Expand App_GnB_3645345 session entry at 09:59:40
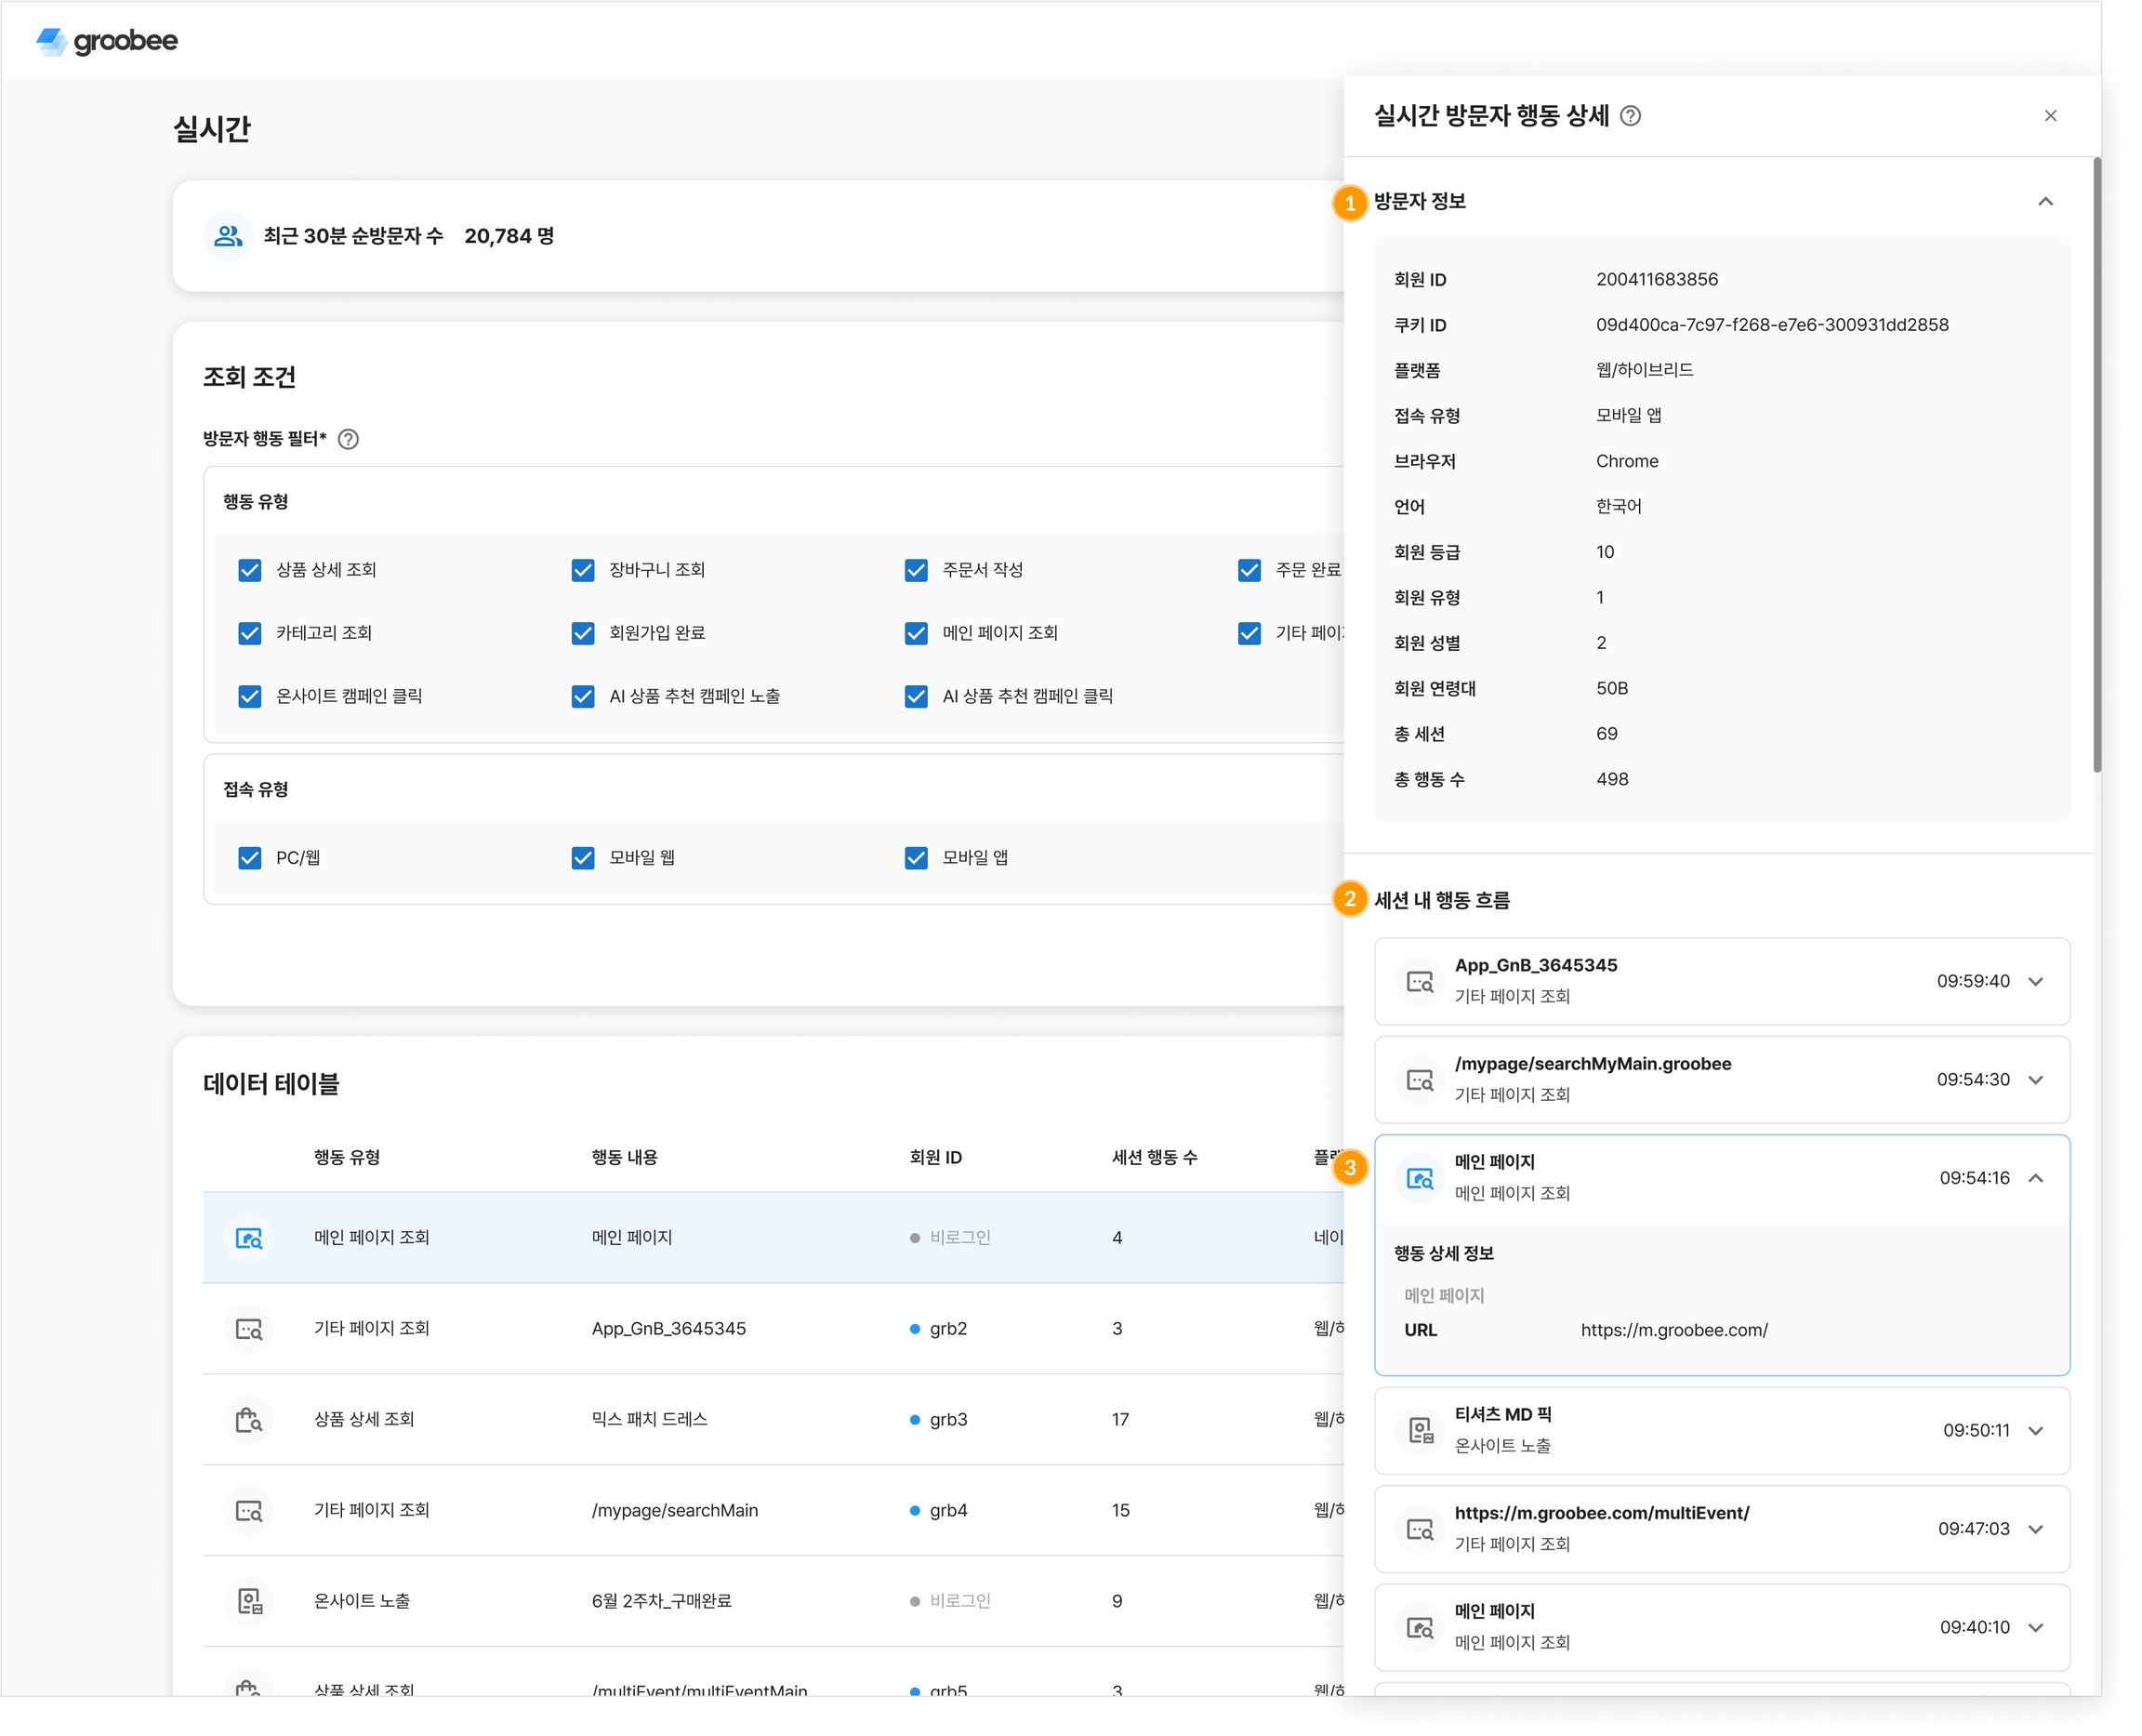 (x=2035, y=981)
